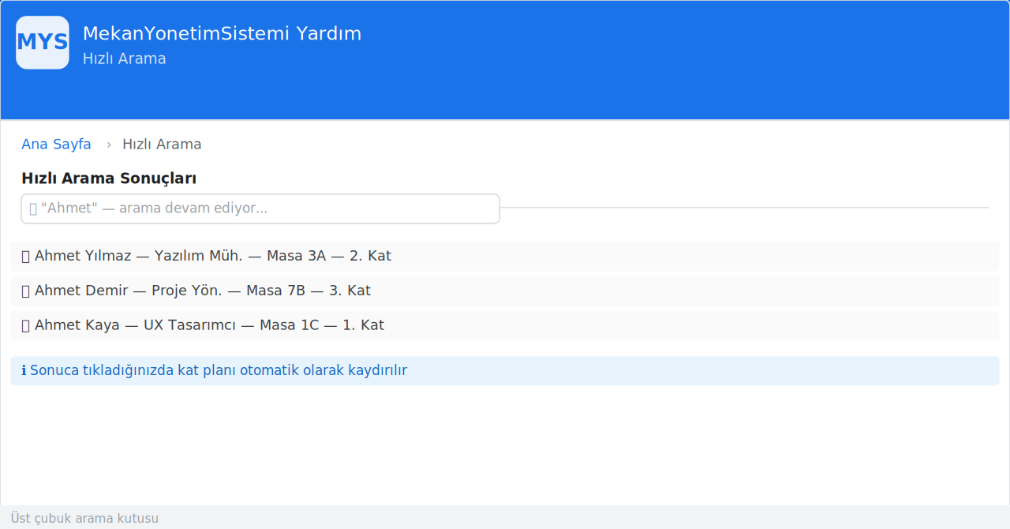This screenshot has height=529, width=1010.
Task: Click the search icon inside the search box
Action: pos(33,209)
